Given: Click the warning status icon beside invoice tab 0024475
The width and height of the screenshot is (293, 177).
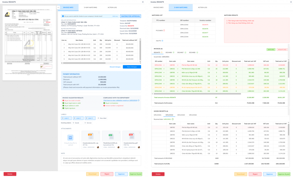Looking at the screenshot, I should pyautogui.click(x=162, y=52).
